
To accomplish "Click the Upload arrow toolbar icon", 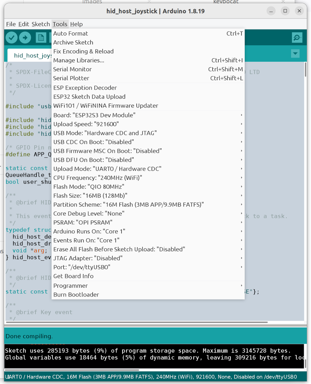I will click(x=25, y=38).
